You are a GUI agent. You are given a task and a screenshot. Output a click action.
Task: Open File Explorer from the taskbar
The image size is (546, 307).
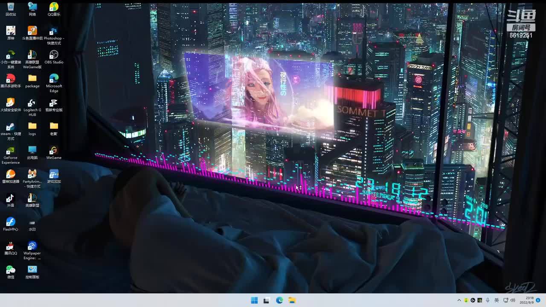[292, 300]
